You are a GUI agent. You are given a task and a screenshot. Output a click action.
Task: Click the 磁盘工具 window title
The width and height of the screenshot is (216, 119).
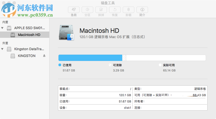click(108, 3)
